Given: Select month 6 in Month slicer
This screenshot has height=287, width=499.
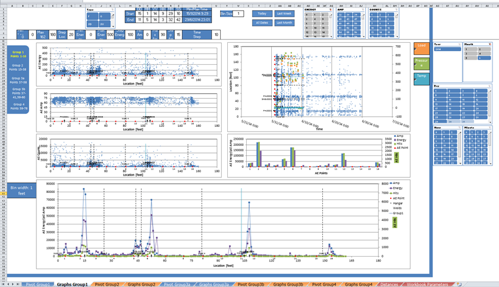Looking at the screenshot, I should coord(484,58).
